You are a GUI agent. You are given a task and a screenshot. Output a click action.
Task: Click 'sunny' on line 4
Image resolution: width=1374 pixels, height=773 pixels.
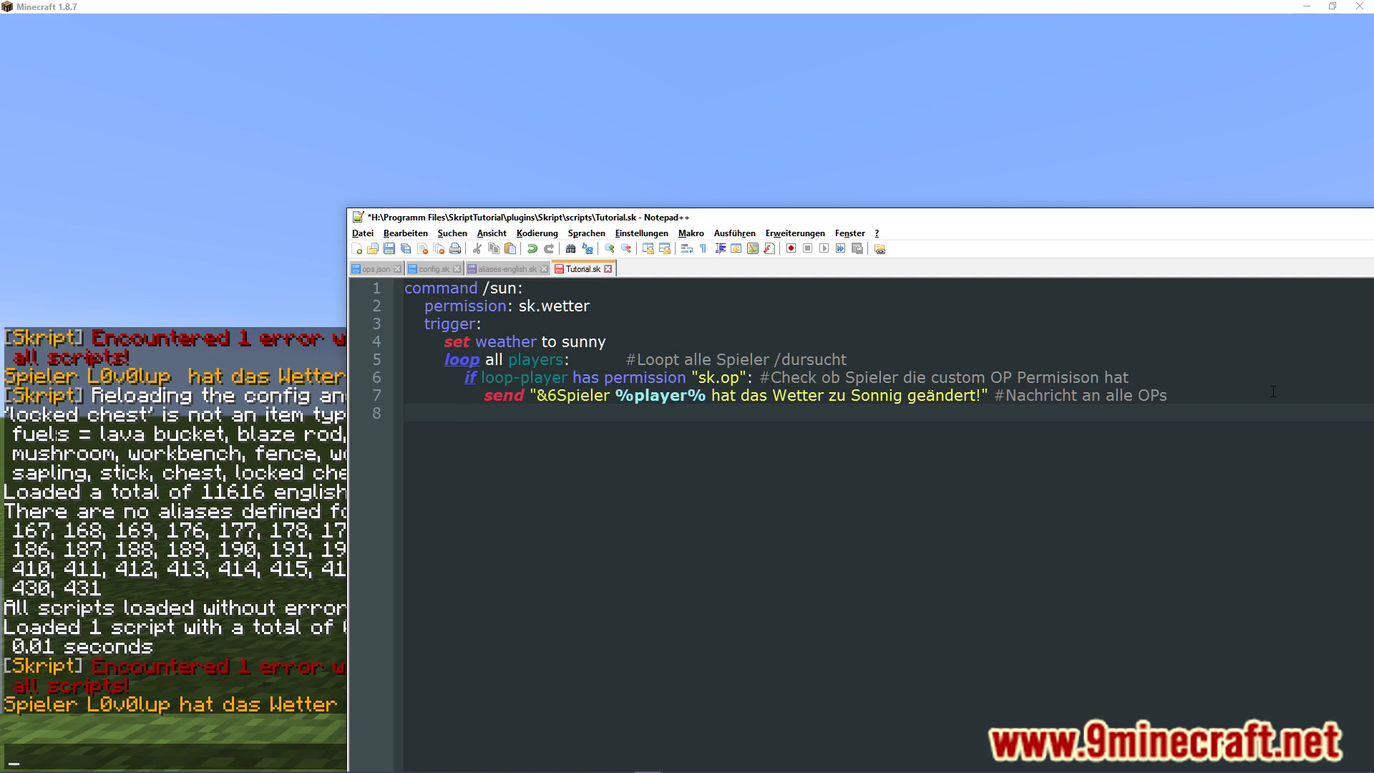[583, 342]
